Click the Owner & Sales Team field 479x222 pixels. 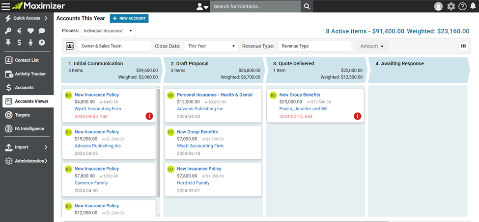pyautogui.click(x=114, y=46)
